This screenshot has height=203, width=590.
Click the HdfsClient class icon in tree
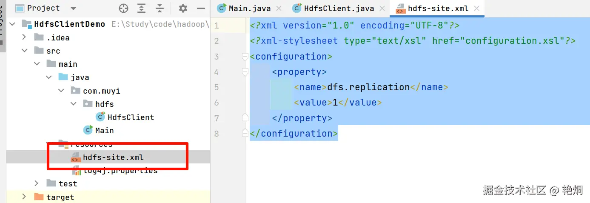click(x=100, y=117)
